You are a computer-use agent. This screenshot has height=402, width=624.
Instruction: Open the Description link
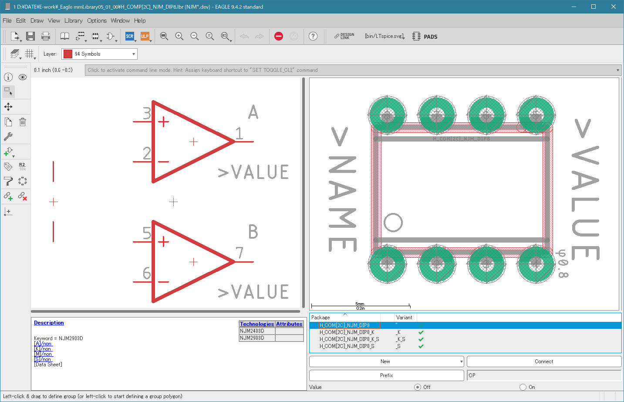tap(49, 323)
